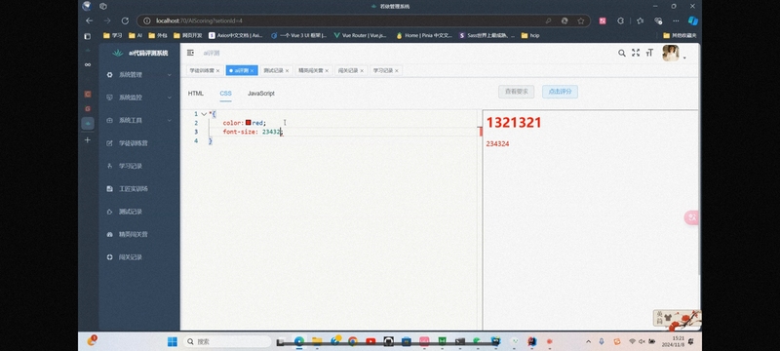Expand the 系统管理 sidebar menu

(x=139, y=74)
